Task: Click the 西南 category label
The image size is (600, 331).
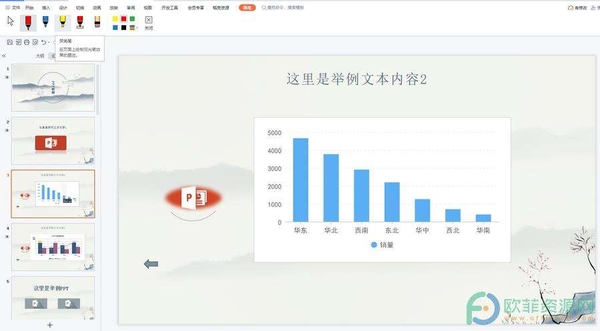Action: (x=361, y=230)
